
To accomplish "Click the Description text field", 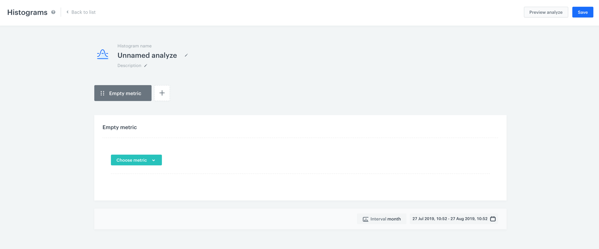I will tap(129, 65).
